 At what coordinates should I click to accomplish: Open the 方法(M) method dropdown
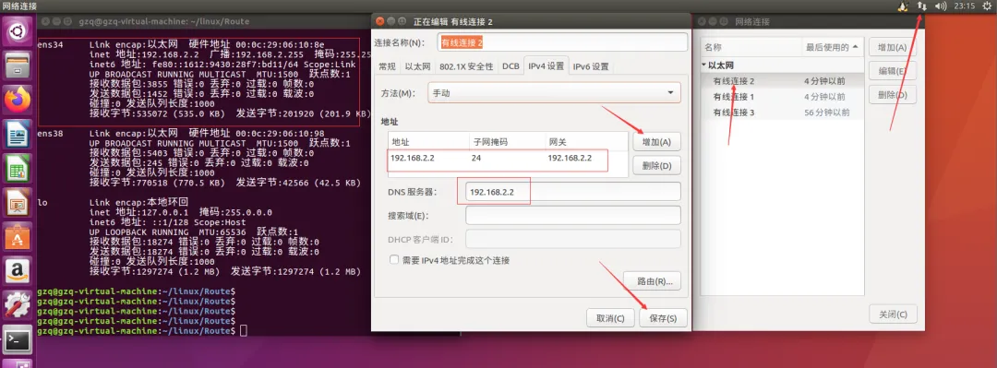click(554, 93)
